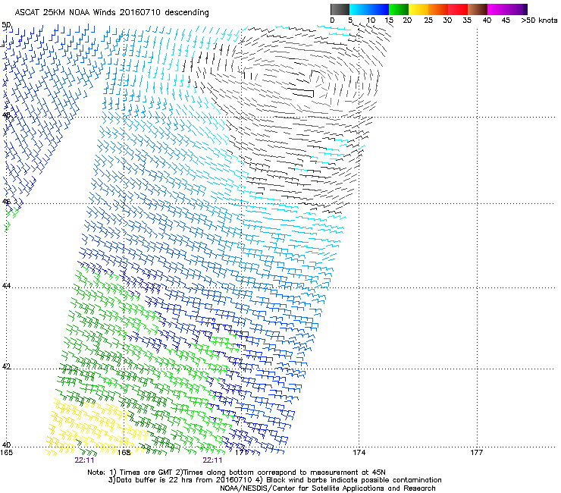Select the orange 25-30 knots legend swatch
The image size is (561, 493).
tap(438, 9)
